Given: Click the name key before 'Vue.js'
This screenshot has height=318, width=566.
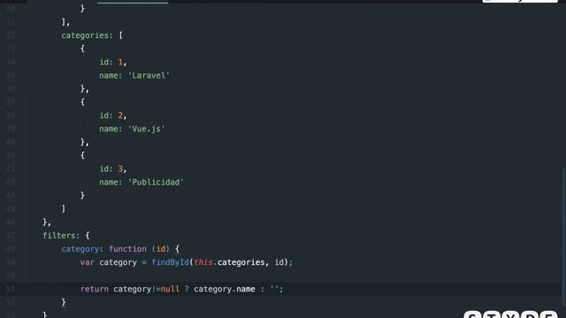Looking at the screenshot, I should [x=111, y=129].
